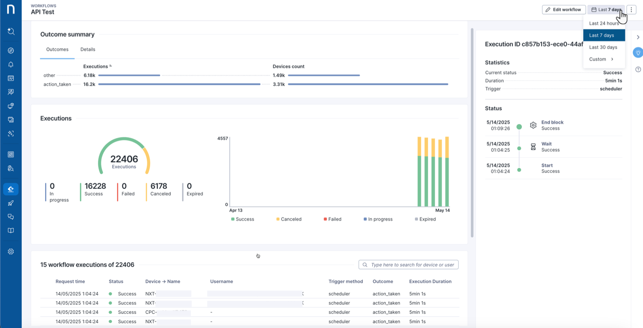This screenshot has height=328, width=643.
Task: Open the help question mark icon
Action: (x=638, y=69)
